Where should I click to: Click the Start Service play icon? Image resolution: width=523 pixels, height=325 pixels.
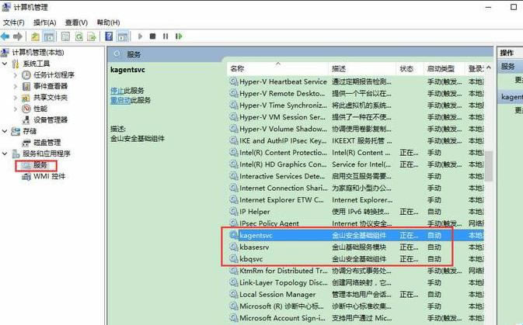coord(140,36)
